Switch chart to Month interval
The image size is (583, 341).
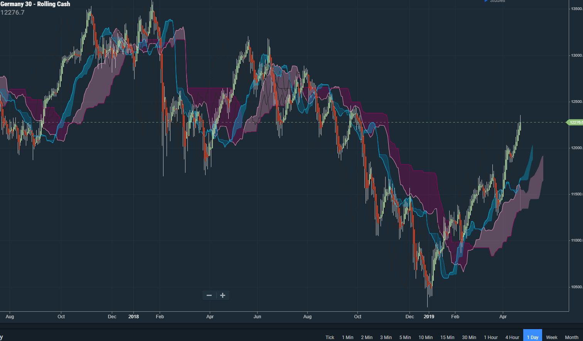coord(571,338)
